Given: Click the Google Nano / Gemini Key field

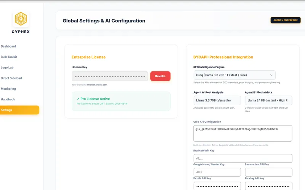Looking at the screenshot, I should point(217,172).
